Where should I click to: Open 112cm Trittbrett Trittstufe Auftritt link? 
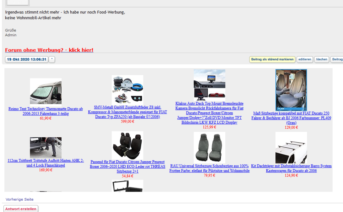(46, 163)
